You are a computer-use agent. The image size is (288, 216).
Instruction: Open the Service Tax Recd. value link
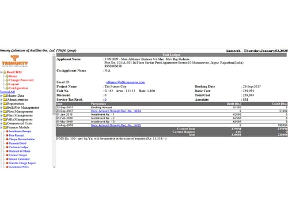point(105,100)
